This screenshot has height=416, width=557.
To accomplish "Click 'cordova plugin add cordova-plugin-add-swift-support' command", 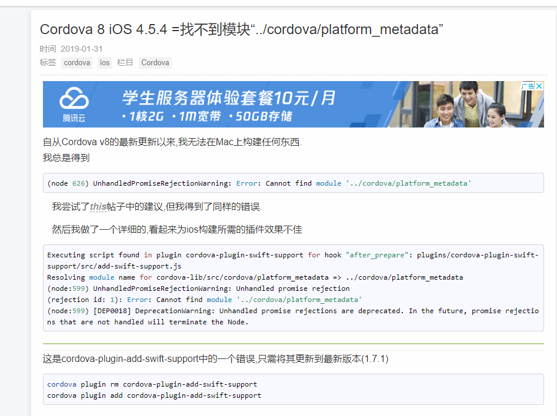I will coord(154,395).
